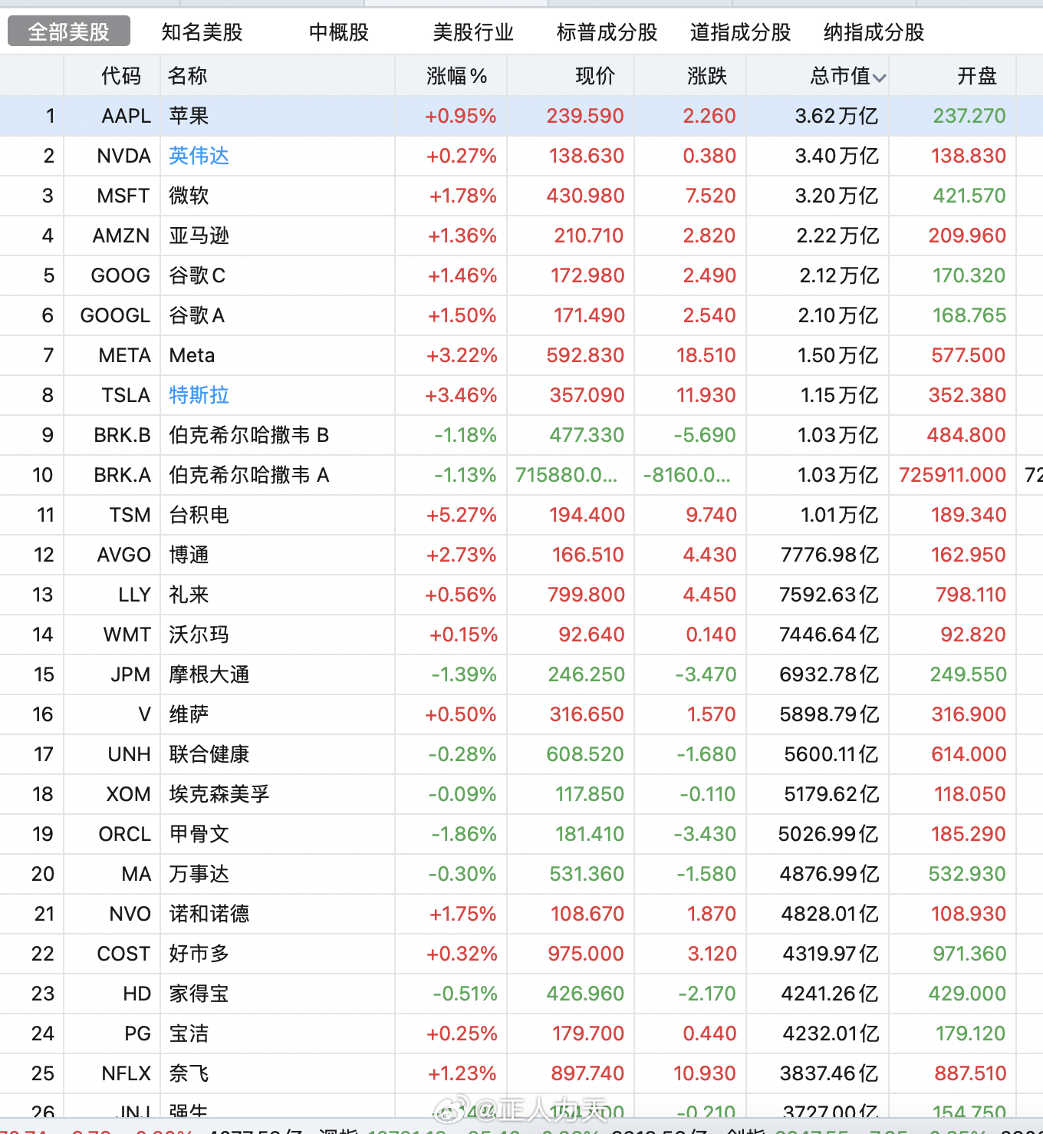Open 英伟达 stock link

(199, 156)
